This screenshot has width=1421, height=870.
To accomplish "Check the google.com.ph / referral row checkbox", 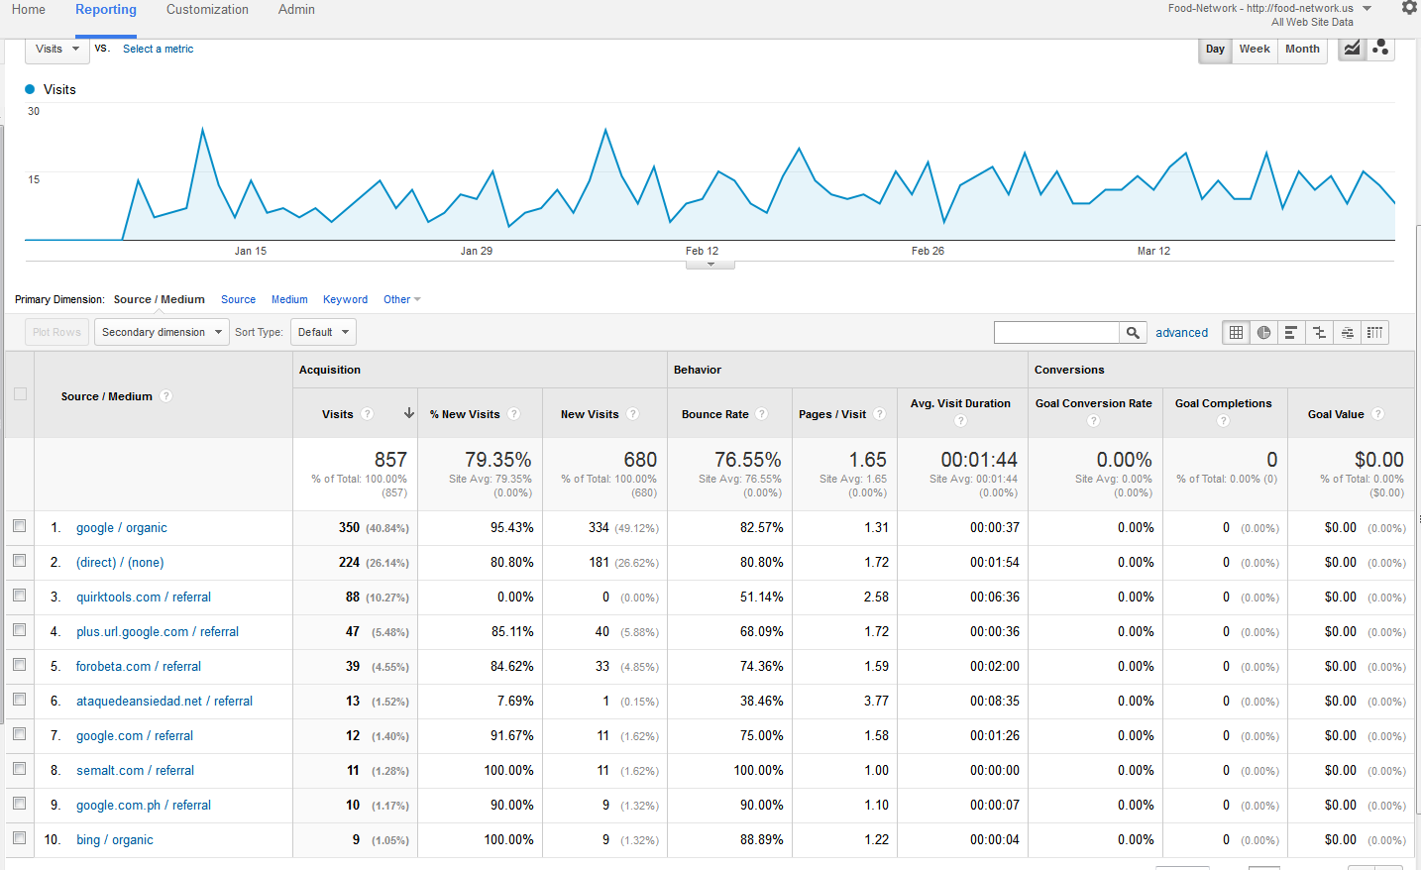I will tap(20, 804).
